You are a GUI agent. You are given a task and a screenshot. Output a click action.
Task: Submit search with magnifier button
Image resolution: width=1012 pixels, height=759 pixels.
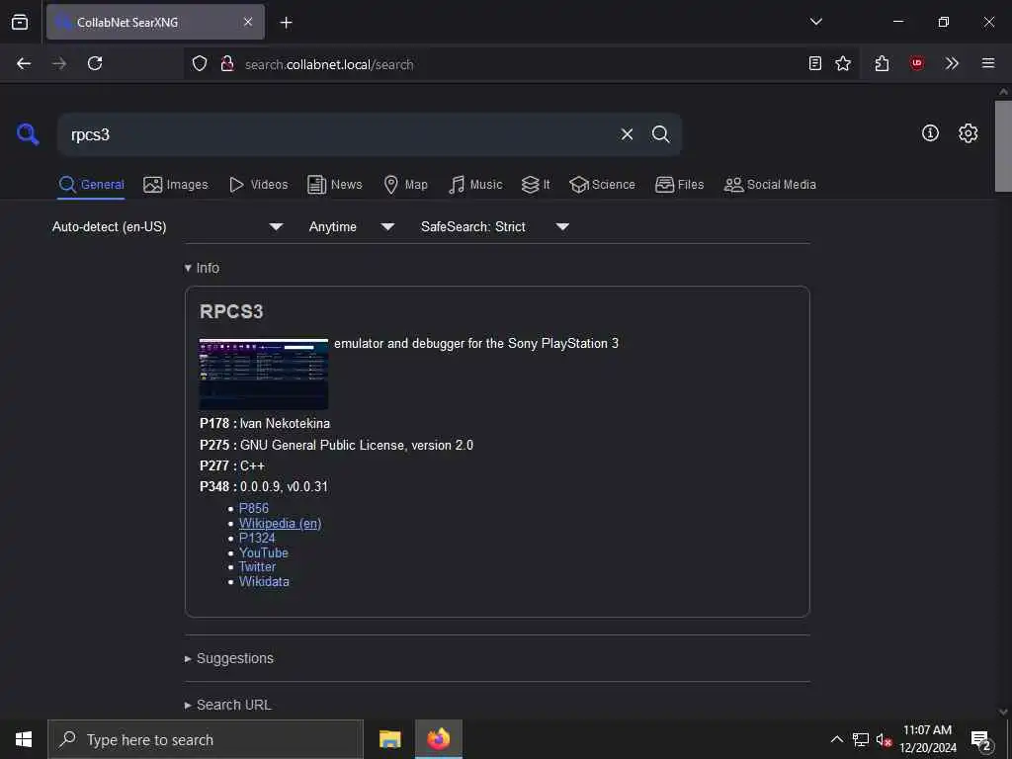coord(660,134)
